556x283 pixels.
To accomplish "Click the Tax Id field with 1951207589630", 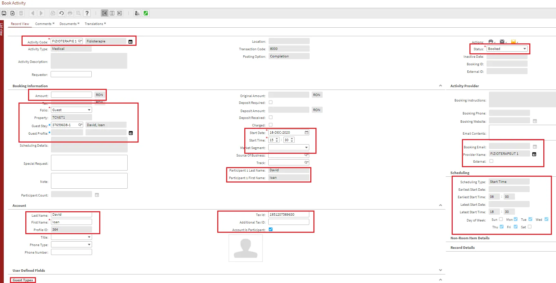I will 289,214.
